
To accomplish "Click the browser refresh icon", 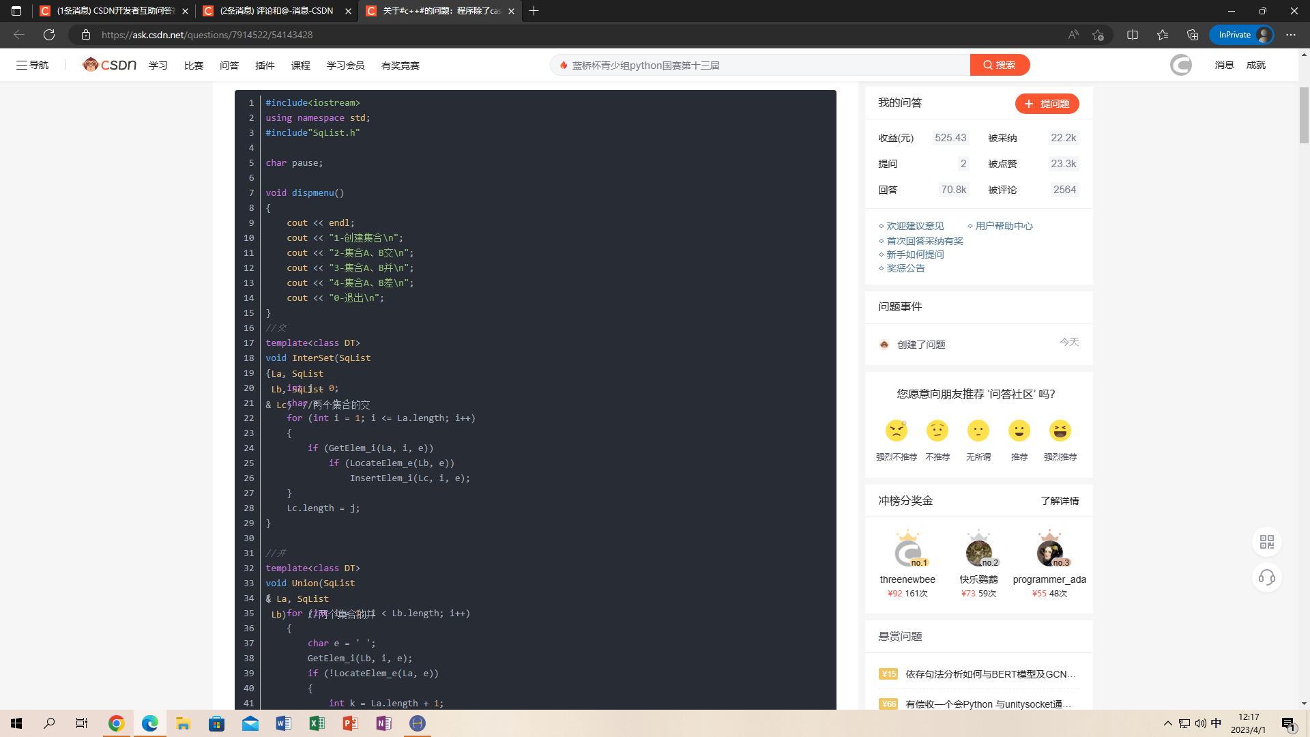I will (x=49, y=35).
